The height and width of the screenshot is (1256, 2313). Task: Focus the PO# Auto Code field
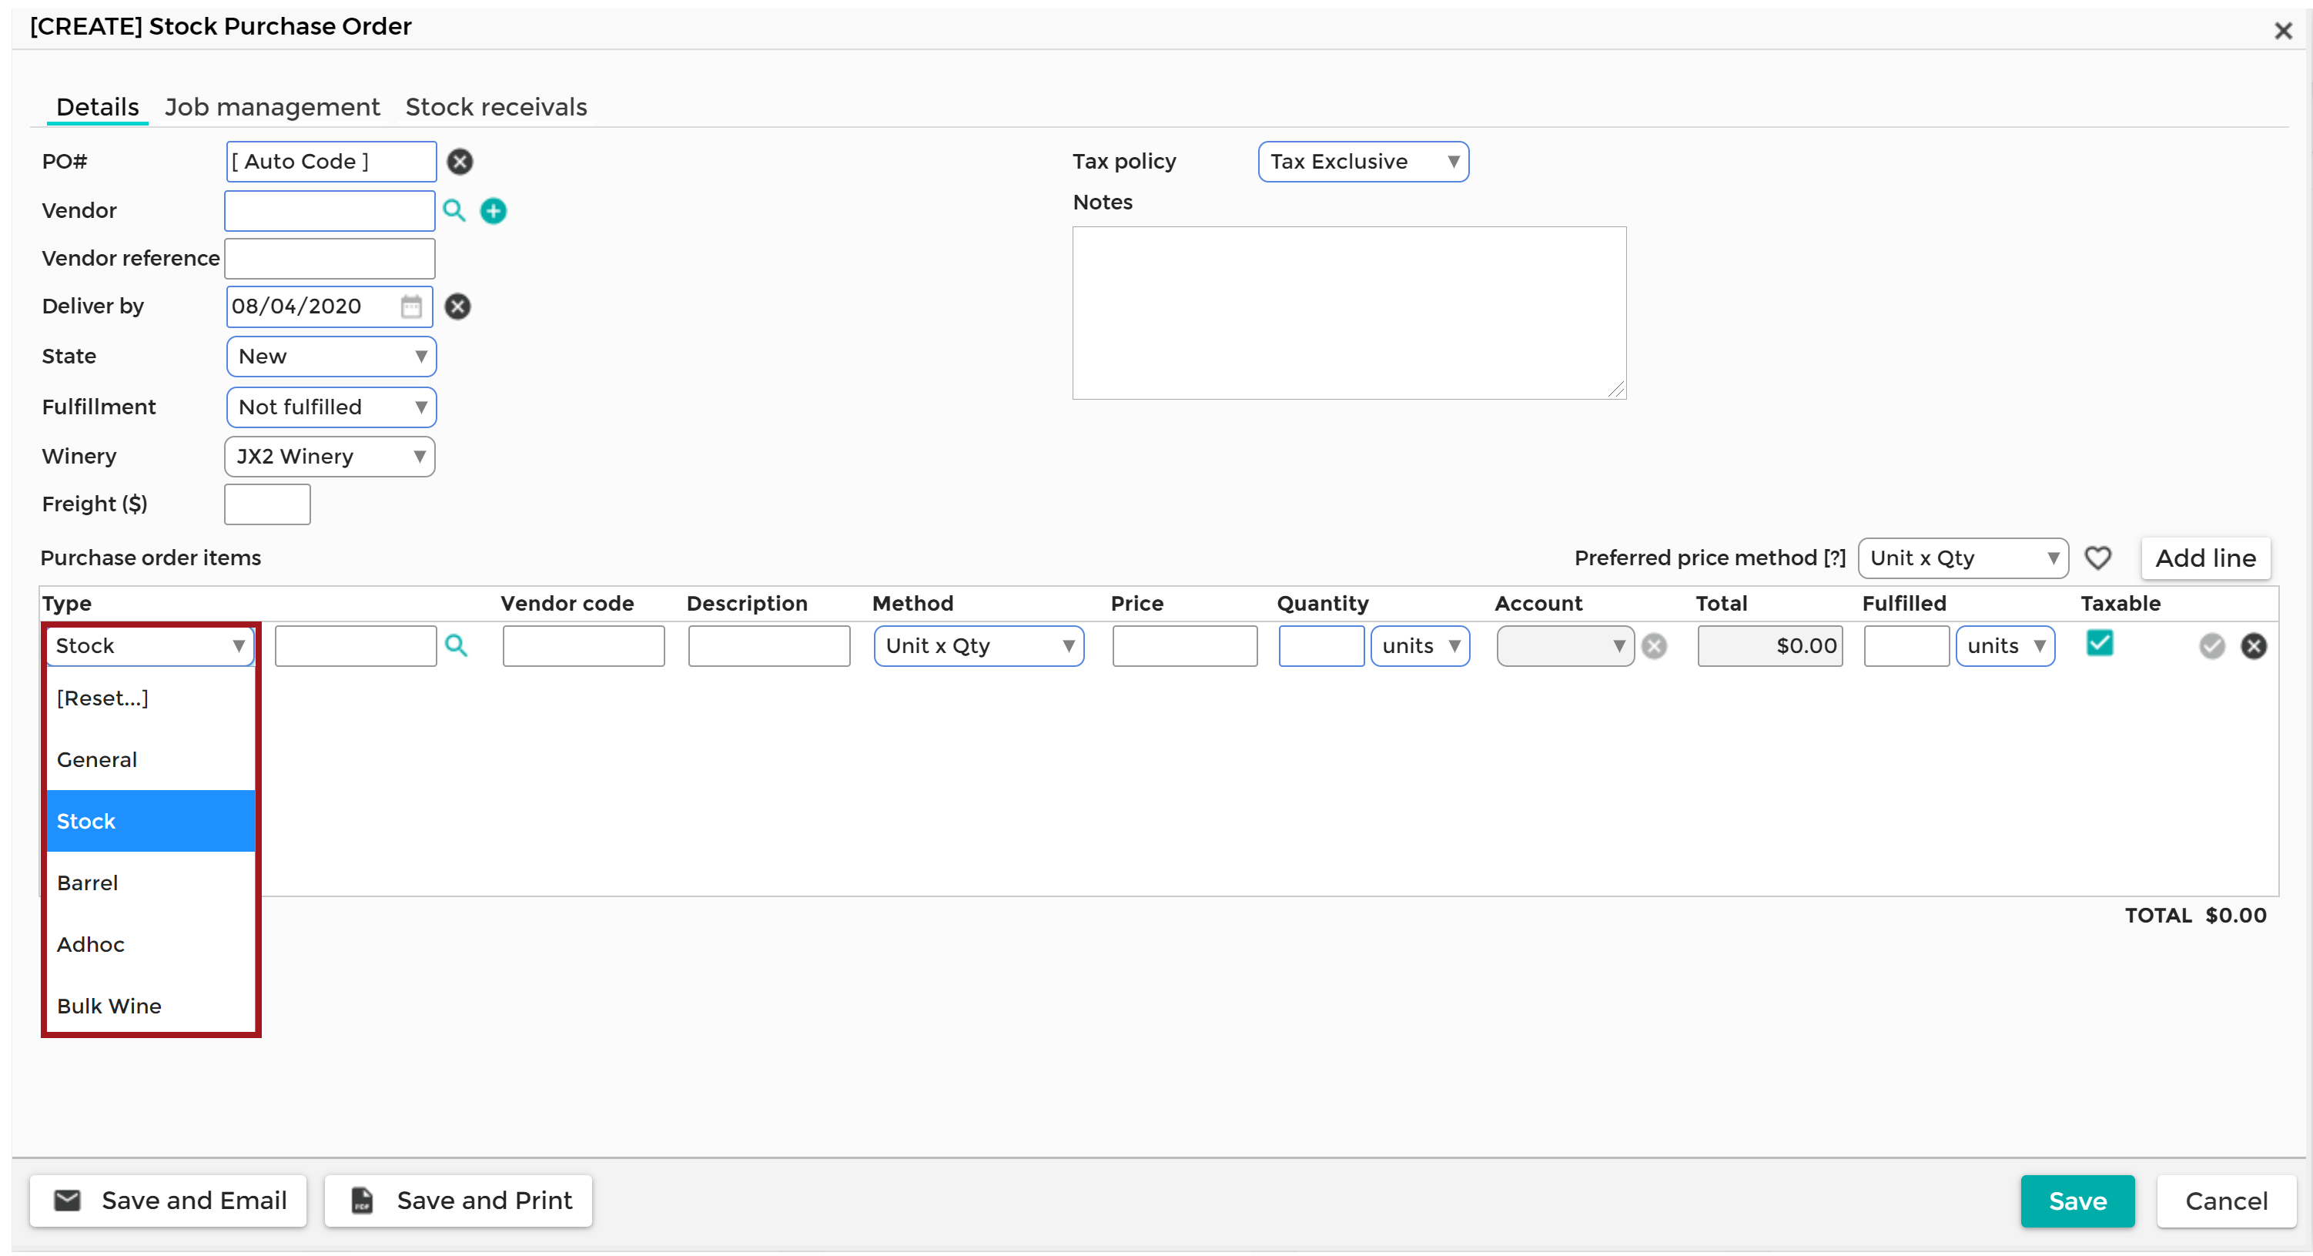pos(331,162)
